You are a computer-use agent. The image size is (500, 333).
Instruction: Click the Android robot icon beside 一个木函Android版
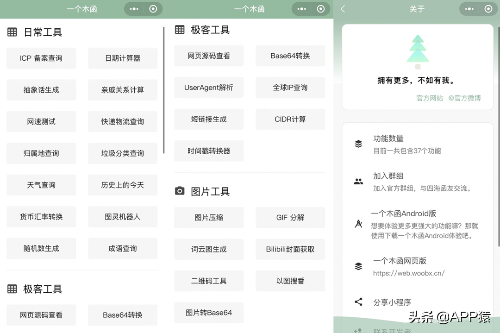point(358,223)
